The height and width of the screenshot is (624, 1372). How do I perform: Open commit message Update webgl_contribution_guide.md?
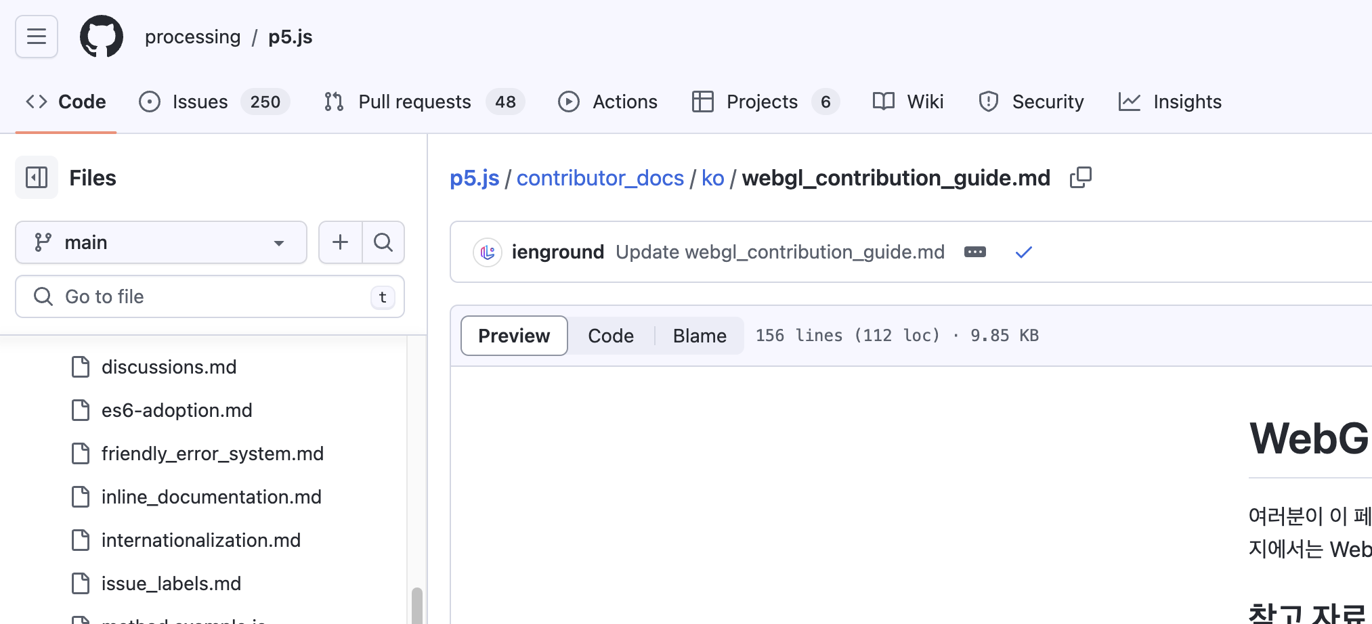[x=780, y=252]
